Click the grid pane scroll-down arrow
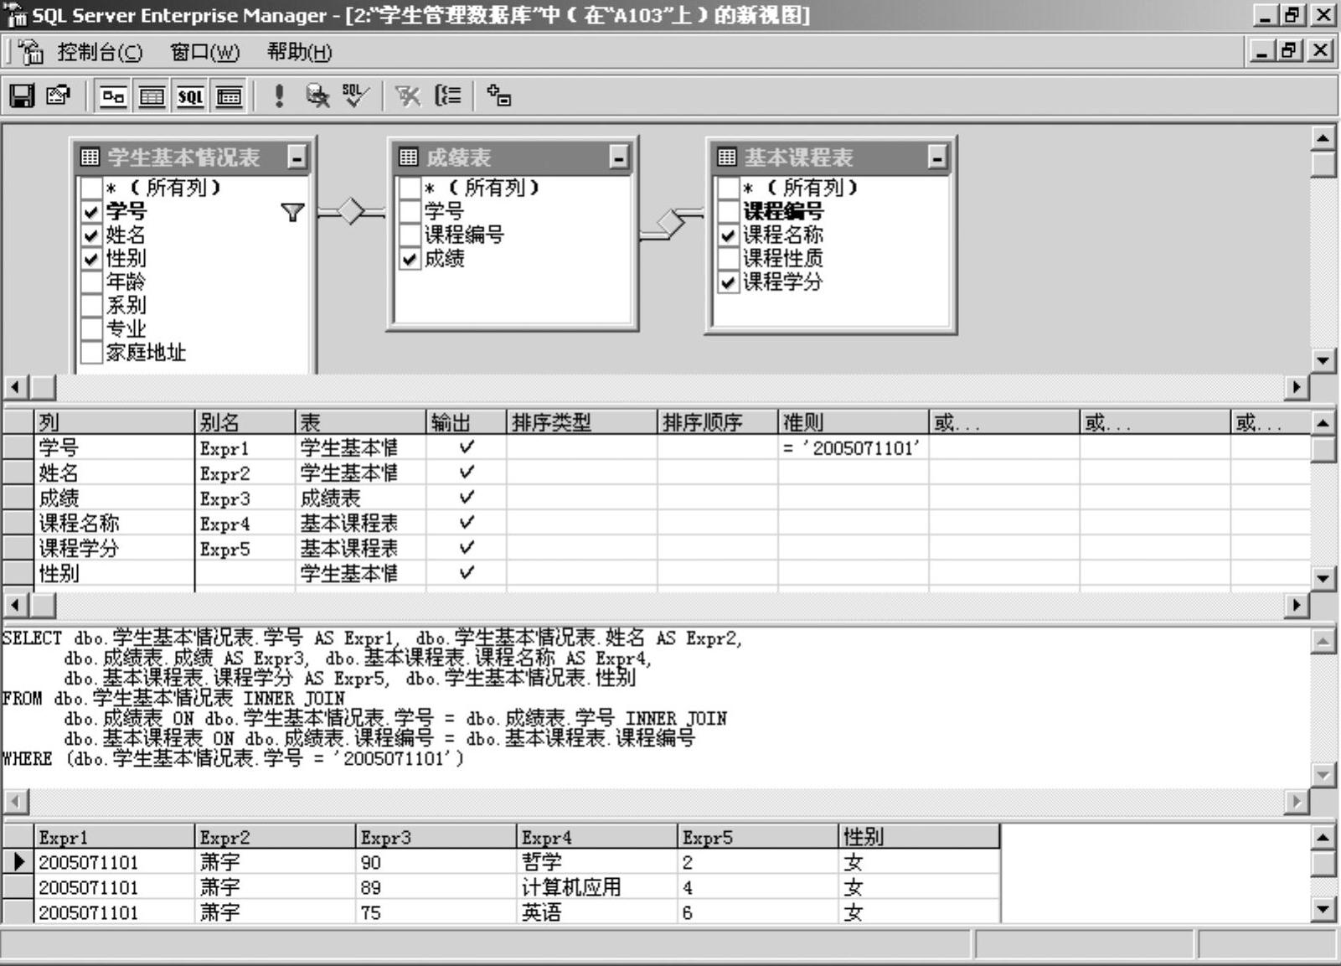Screen dimensions: 1341x966 [x=1323, y=578]
